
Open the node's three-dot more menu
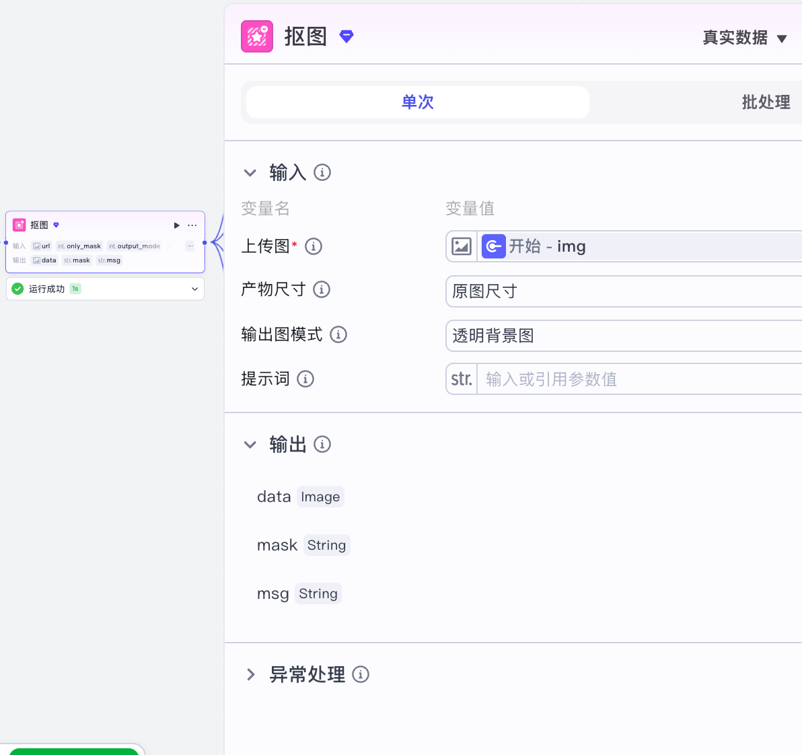(x=192, y=225)
